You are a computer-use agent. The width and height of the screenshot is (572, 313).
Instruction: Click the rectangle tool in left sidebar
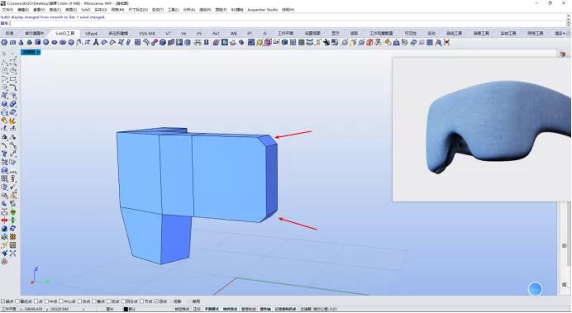(x=12, y=79)
